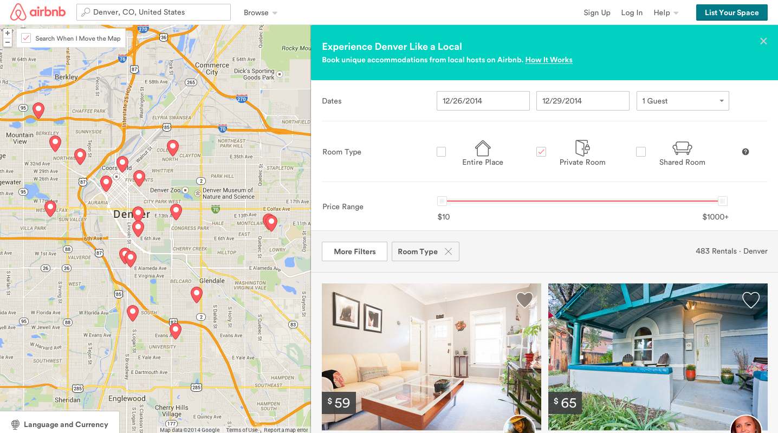Screen dimensions: 778x433
Task: Click the check-in date field 12/26/2014
Action: coord(483,101)
